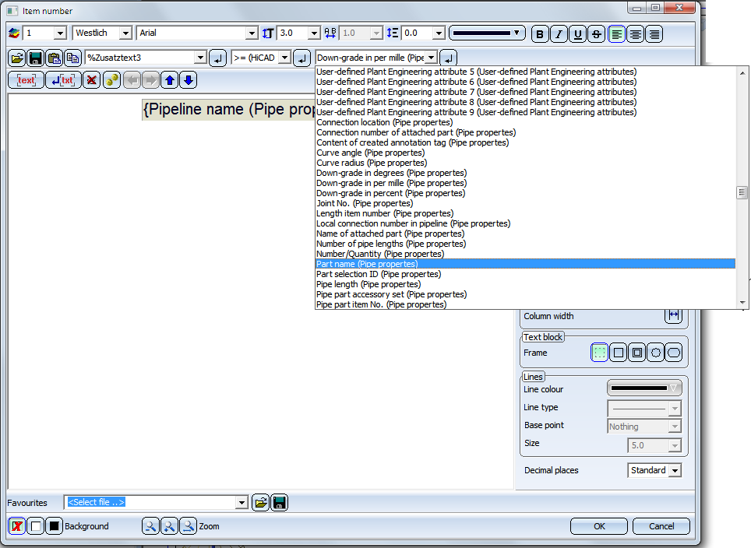Confirm with the OK button
This screenshot has height=548, width=751.
pos(598,526)
